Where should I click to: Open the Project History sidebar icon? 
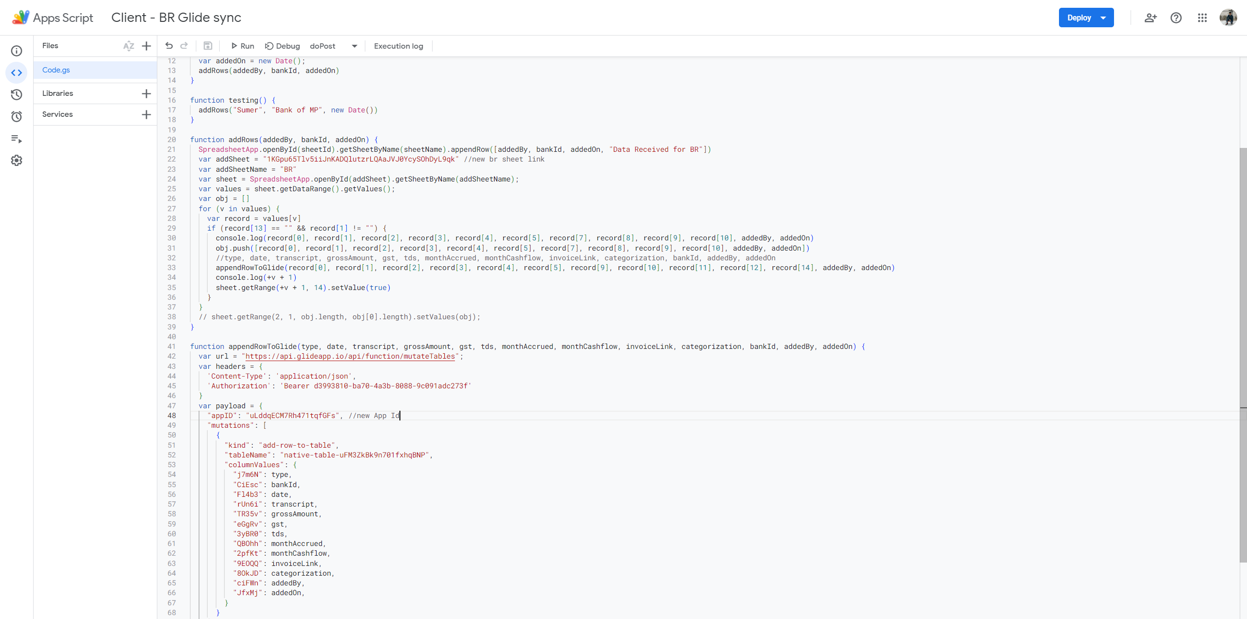(x=17, y=94)
